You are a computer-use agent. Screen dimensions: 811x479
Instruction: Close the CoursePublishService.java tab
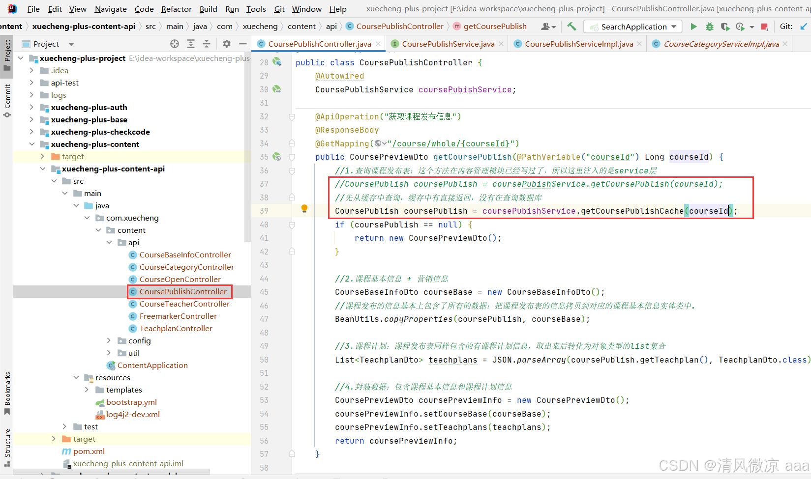coord(501,44)
